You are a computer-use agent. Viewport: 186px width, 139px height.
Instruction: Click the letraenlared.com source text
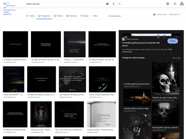(159, 130)
